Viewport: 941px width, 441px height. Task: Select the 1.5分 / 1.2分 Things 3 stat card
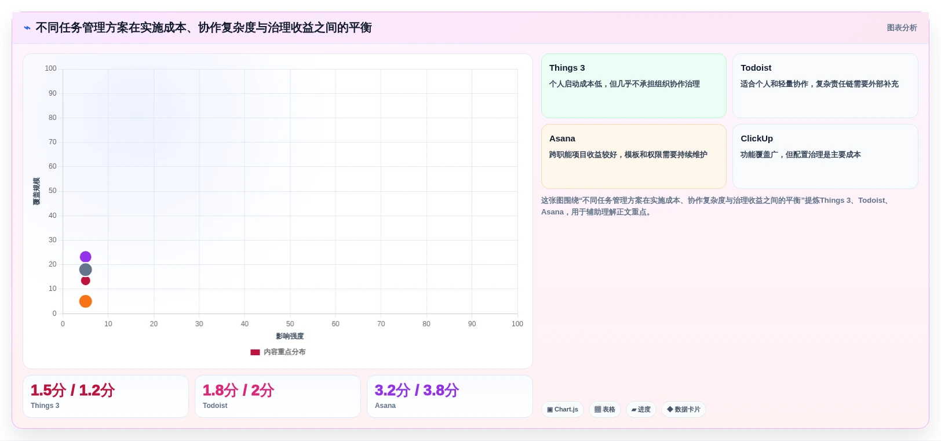click(x=105, y=396)
